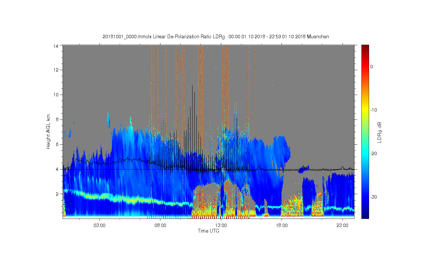
Task: Click the 'Height AGL km' y-axis label
Action: coord(48,131)
